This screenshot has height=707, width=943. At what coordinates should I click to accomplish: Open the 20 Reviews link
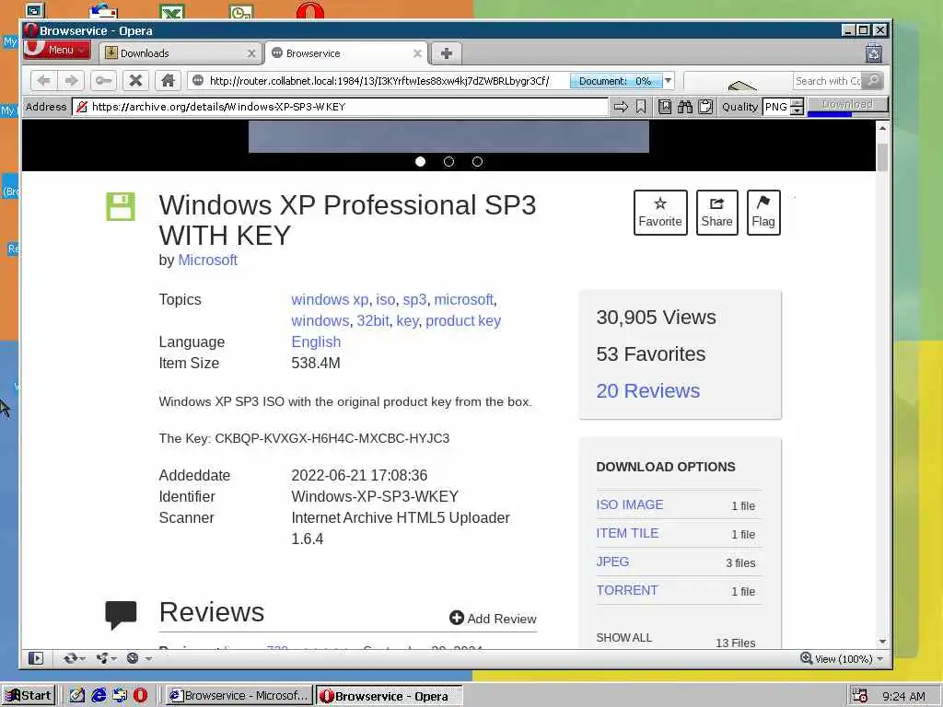click(x=647, y=390)
